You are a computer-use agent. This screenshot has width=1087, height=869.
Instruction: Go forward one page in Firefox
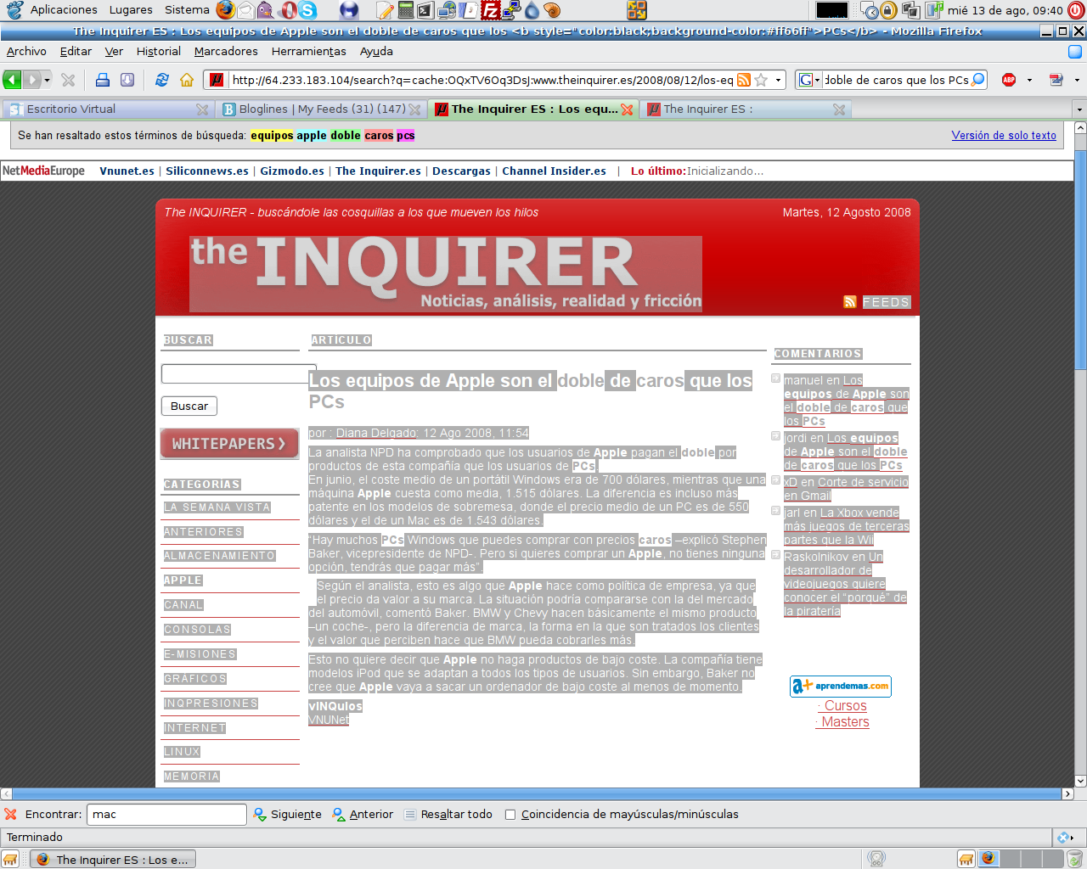click(31, 80)
